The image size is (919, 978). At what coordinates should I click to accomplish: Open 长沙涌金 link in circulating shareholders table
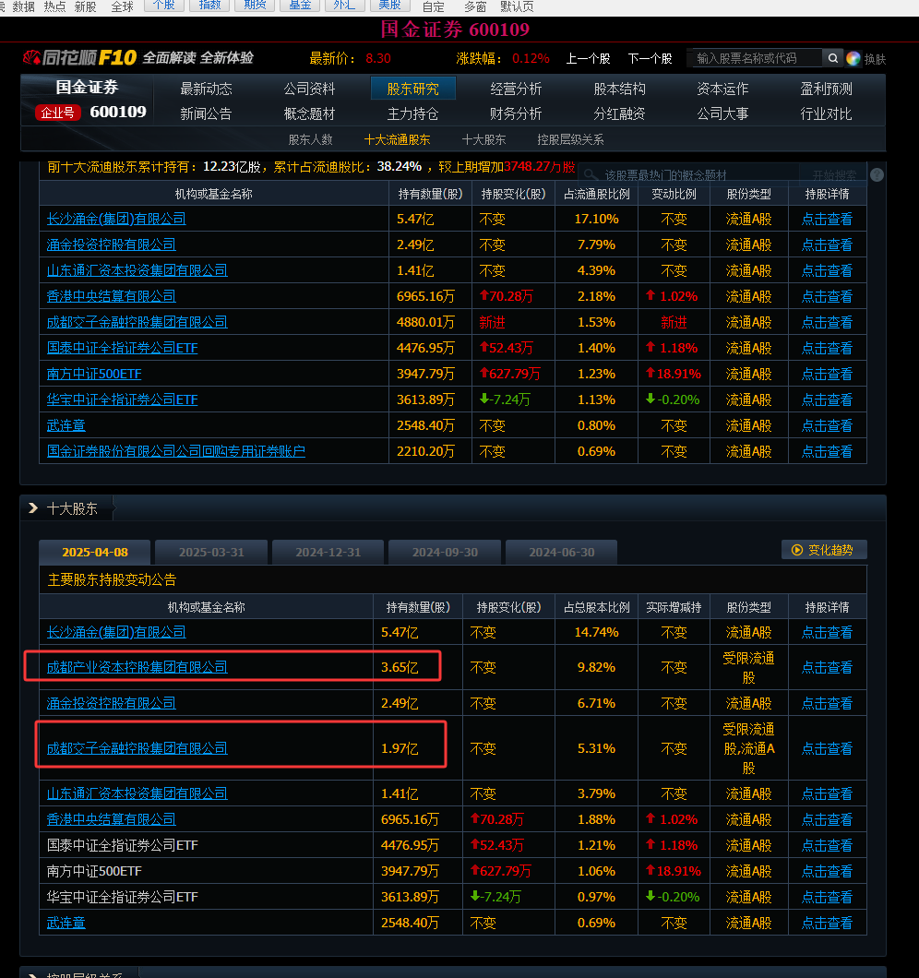[116, 219]
